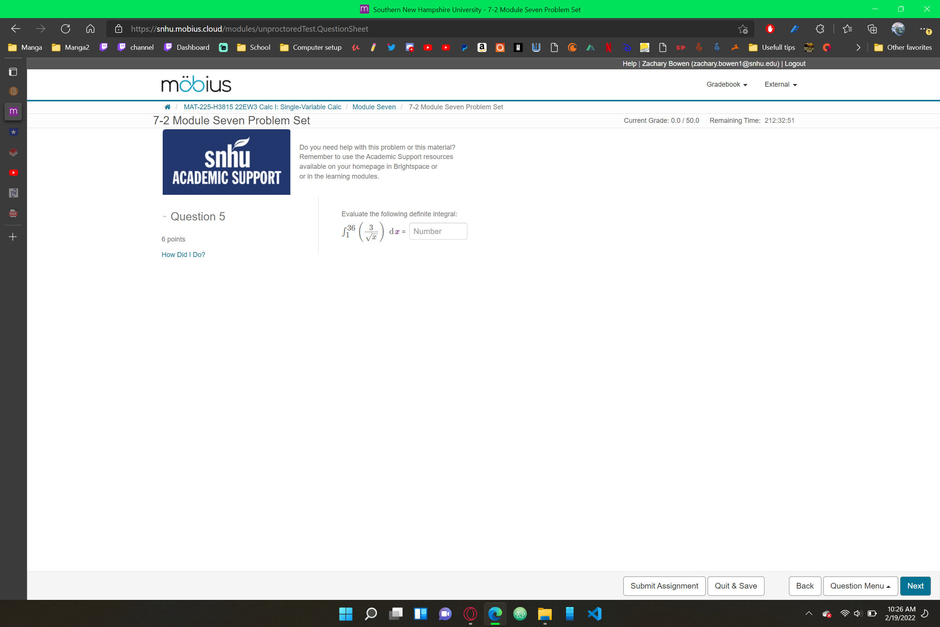Open the Amazon favorite in the bookmarks bar

[x=482, y=47]
